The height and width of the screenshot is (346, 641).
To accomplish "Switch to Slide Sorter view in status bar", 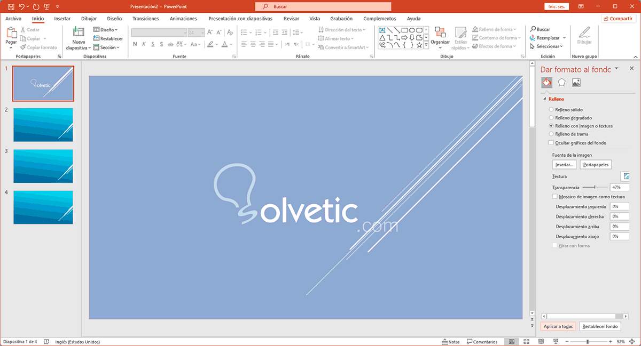I will point(526,341).
